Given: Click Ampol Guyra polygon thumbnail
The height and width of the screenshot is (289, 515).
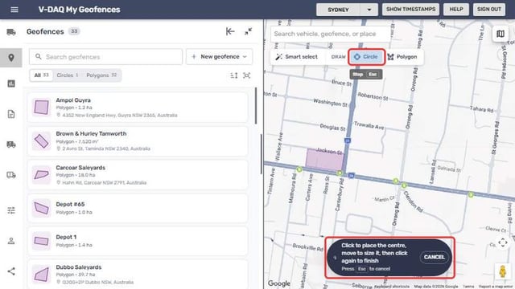Looking at the screenshot, I should point(41,107).
